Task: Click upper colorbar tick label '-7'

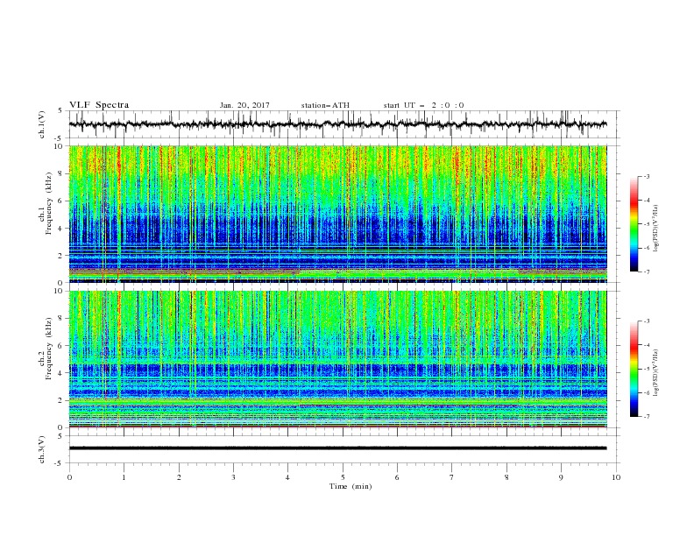Action: coord(647,272)
